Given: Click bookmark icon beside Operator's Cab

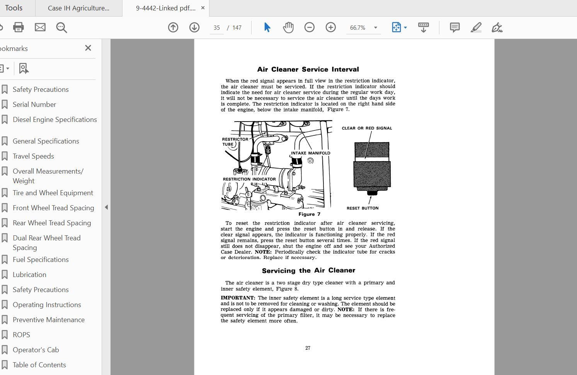Looking at the screenshot, I should tap(5, 350).
